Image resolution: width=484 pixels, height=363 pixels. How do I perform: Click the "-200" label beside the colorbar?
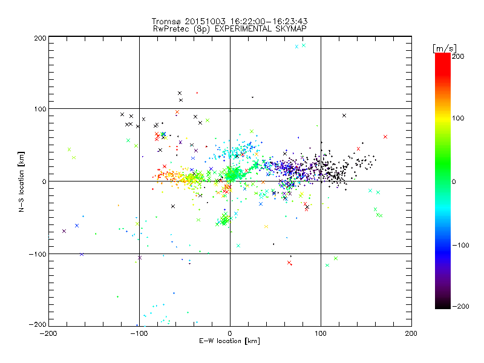460,306
